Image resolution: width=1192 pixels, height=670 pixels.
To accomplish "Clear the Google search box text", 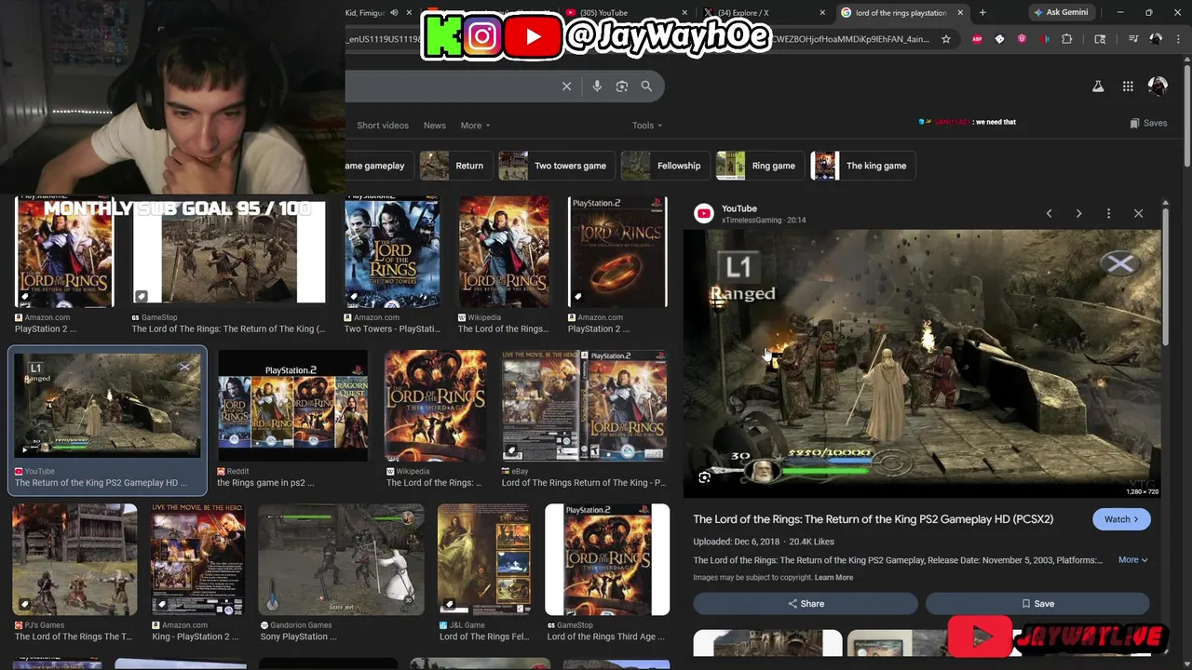I will pos(566,86).
